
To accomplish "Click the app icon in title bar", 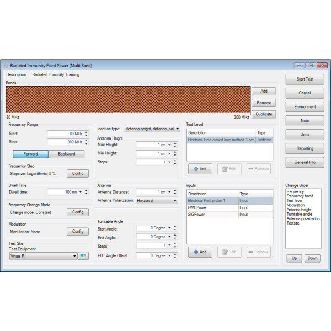I will tap(7, 65).
